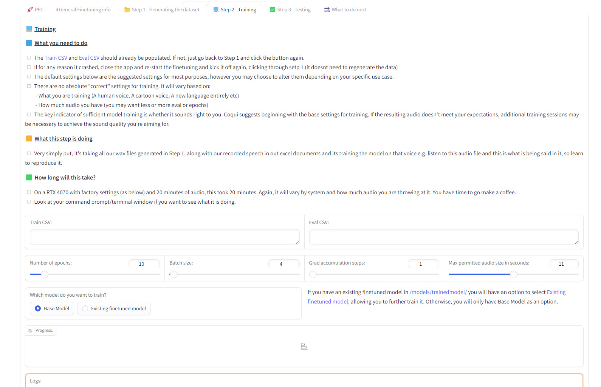The width and height of the screenshot is (601, 387).
Task: Click the Batch size slider handle
Action: click(173, 274)
